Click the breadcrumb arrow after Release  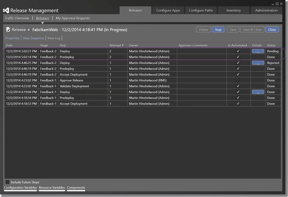click(x=29, y=30)
